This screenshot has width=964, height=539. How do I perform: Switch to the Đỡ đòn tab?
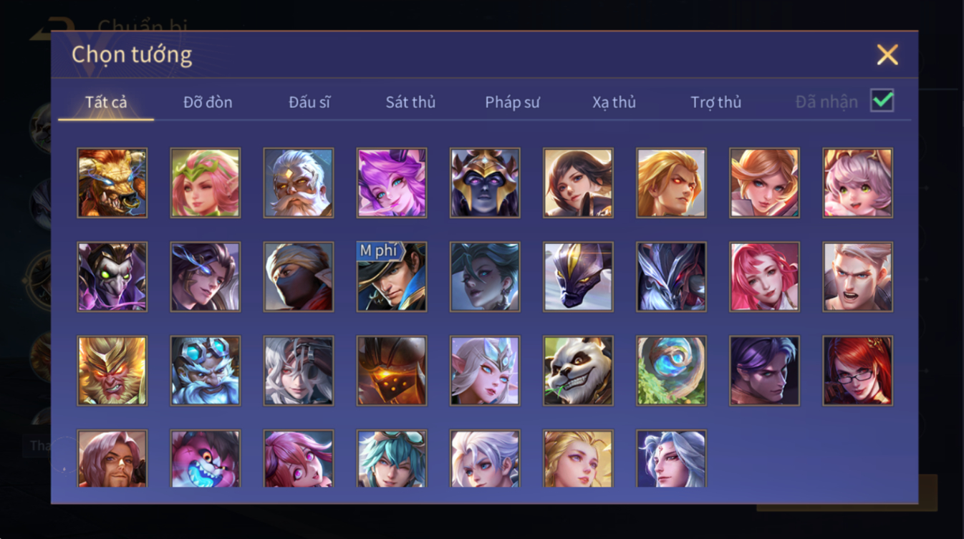208,102
